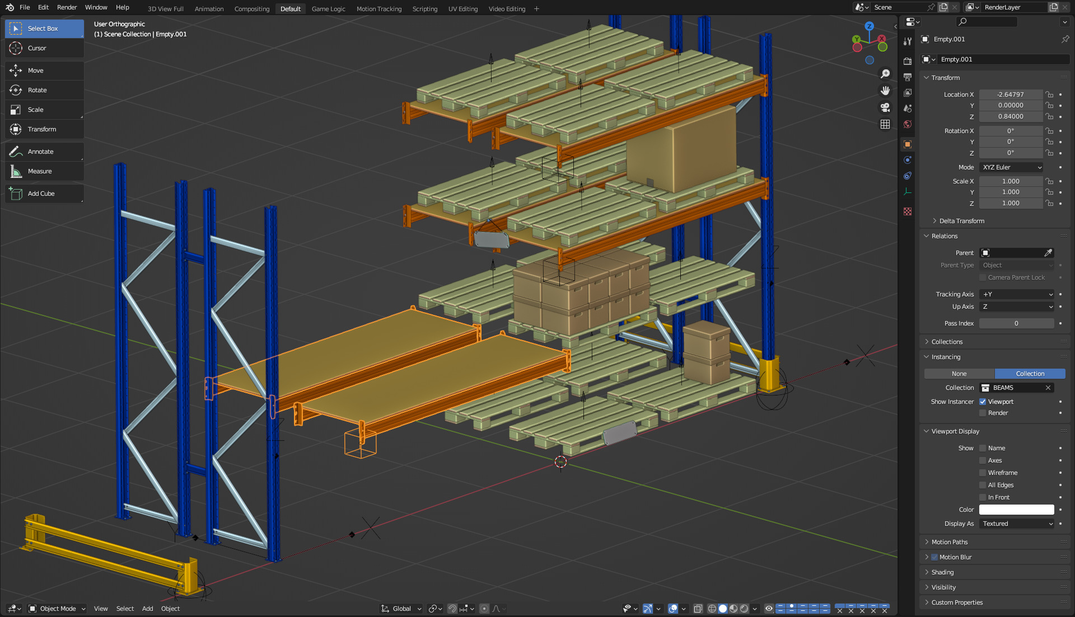Toggle the Location X lock
This screenshot has width=1075, height=617.
click(1049, 95)
